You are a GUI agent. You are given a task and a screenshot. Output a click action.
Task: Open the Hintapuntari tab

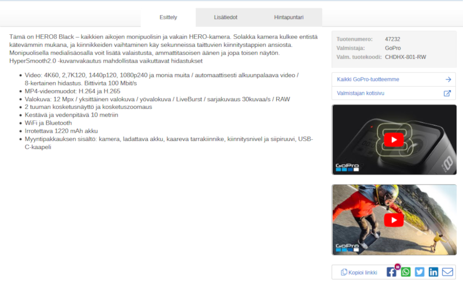(x=289, y=17)
